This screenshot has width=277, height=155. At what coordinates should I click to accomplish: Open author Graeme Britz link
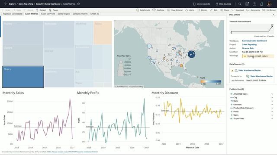point(248,48)
